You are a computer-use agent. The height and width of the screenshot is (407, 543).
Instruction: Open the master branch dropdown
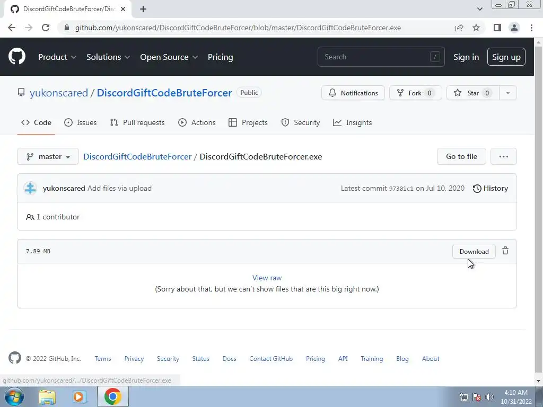tap(48, 156)
